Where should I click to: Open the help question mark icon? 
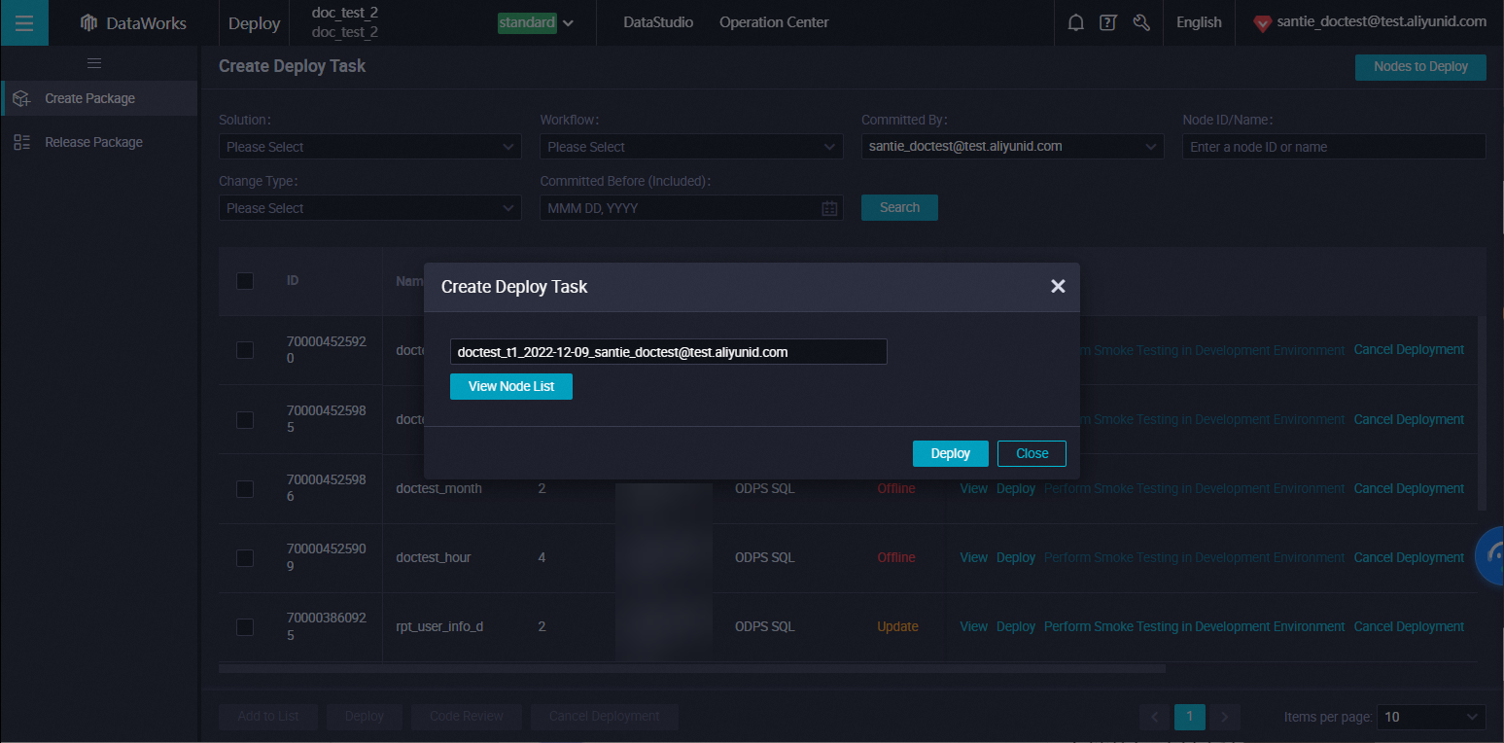click(x=1107, y=23)
